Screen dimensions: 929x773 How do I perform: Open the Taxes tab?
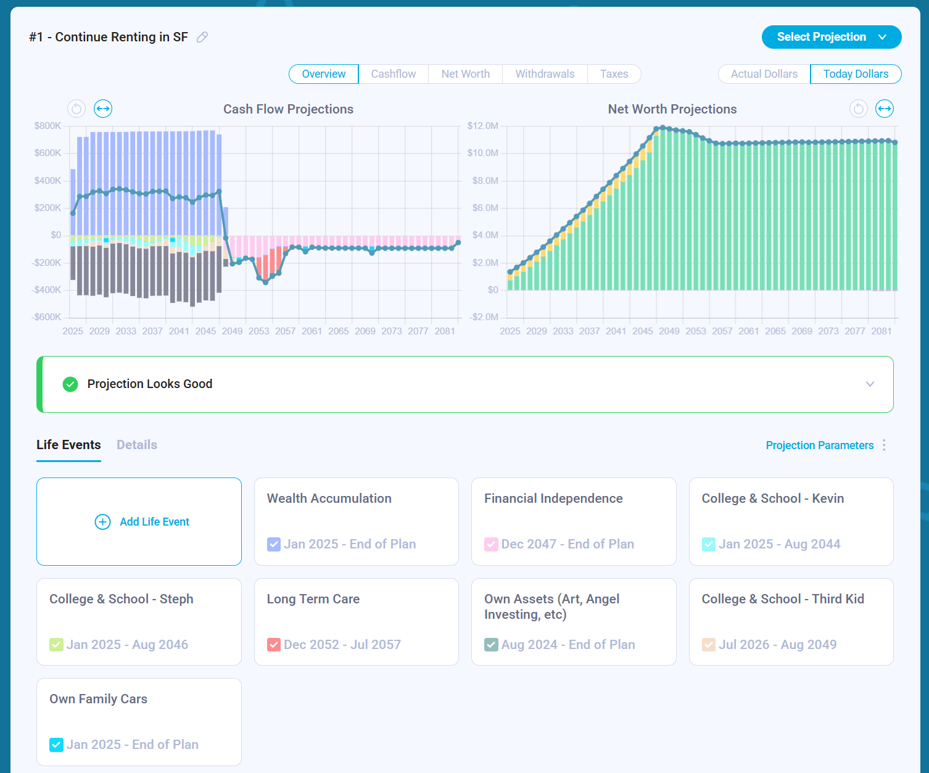pyautogui.click(x=614, y=74)
